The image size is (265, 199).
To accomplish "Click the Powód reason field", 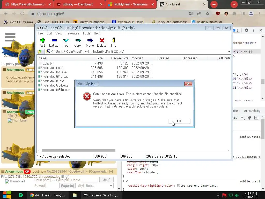I will coord(52,186).
